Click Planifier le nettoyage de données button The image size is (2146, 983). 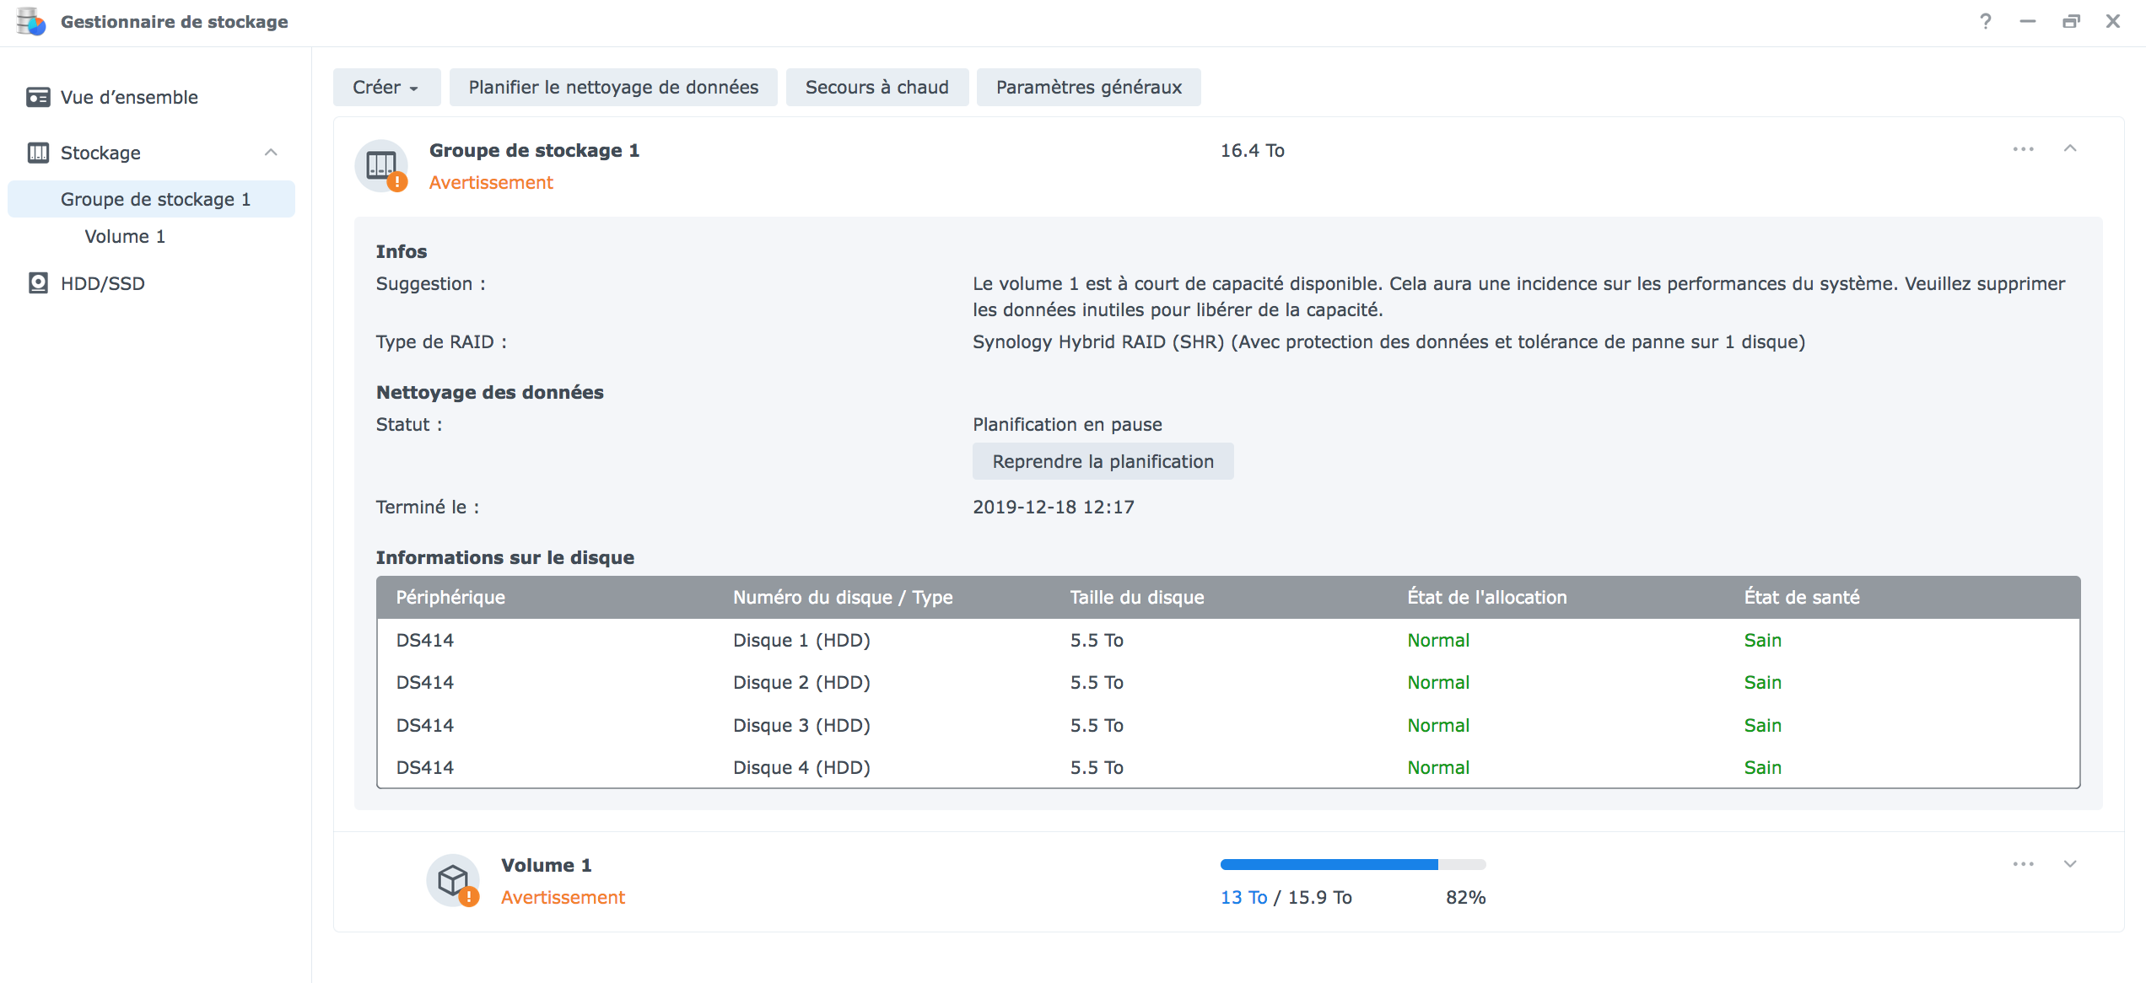tap(613, 88)
